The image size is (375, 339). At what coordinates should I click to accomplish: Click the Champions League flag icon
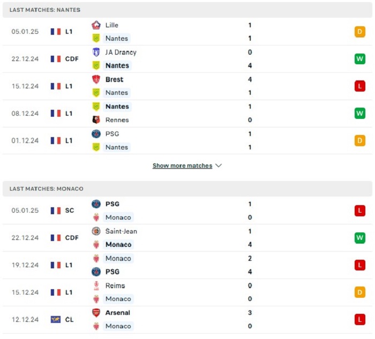click(56, 319)
